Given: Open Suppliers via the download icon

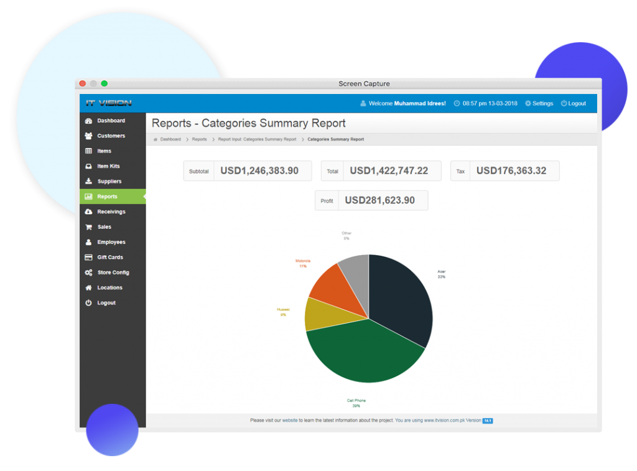Looking at the screenshot, I should (88, 181).
